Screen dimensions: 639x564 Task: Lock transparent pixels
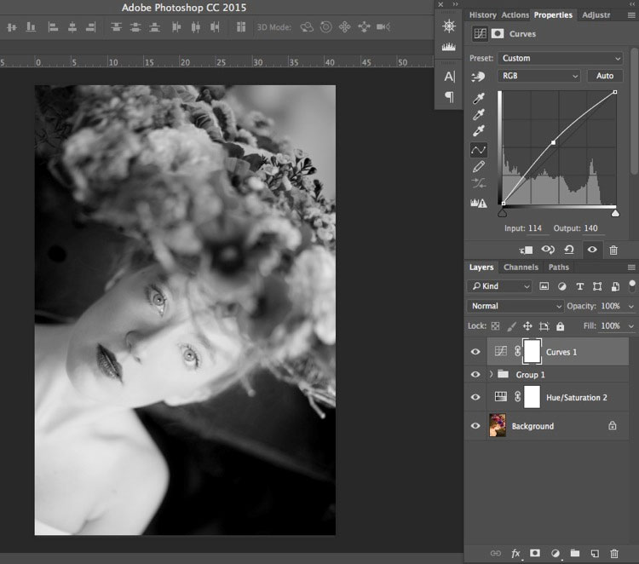point(495,326)
